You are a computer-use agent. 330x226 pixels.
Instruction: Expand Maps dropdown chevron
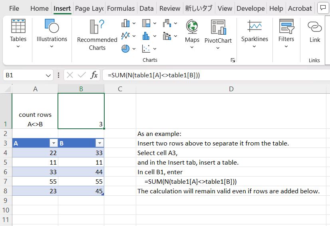click(192, 47)
